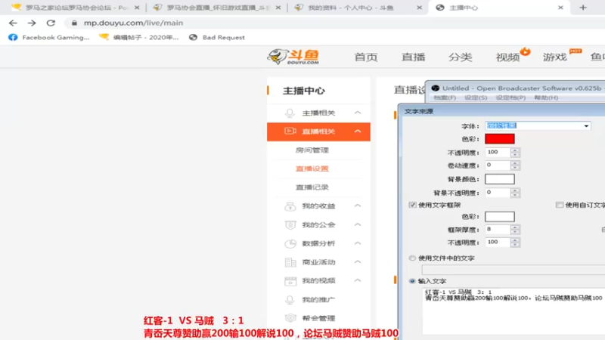
Task: Click the icon beside 帮会管理
Action: click(x=290, y=318)
